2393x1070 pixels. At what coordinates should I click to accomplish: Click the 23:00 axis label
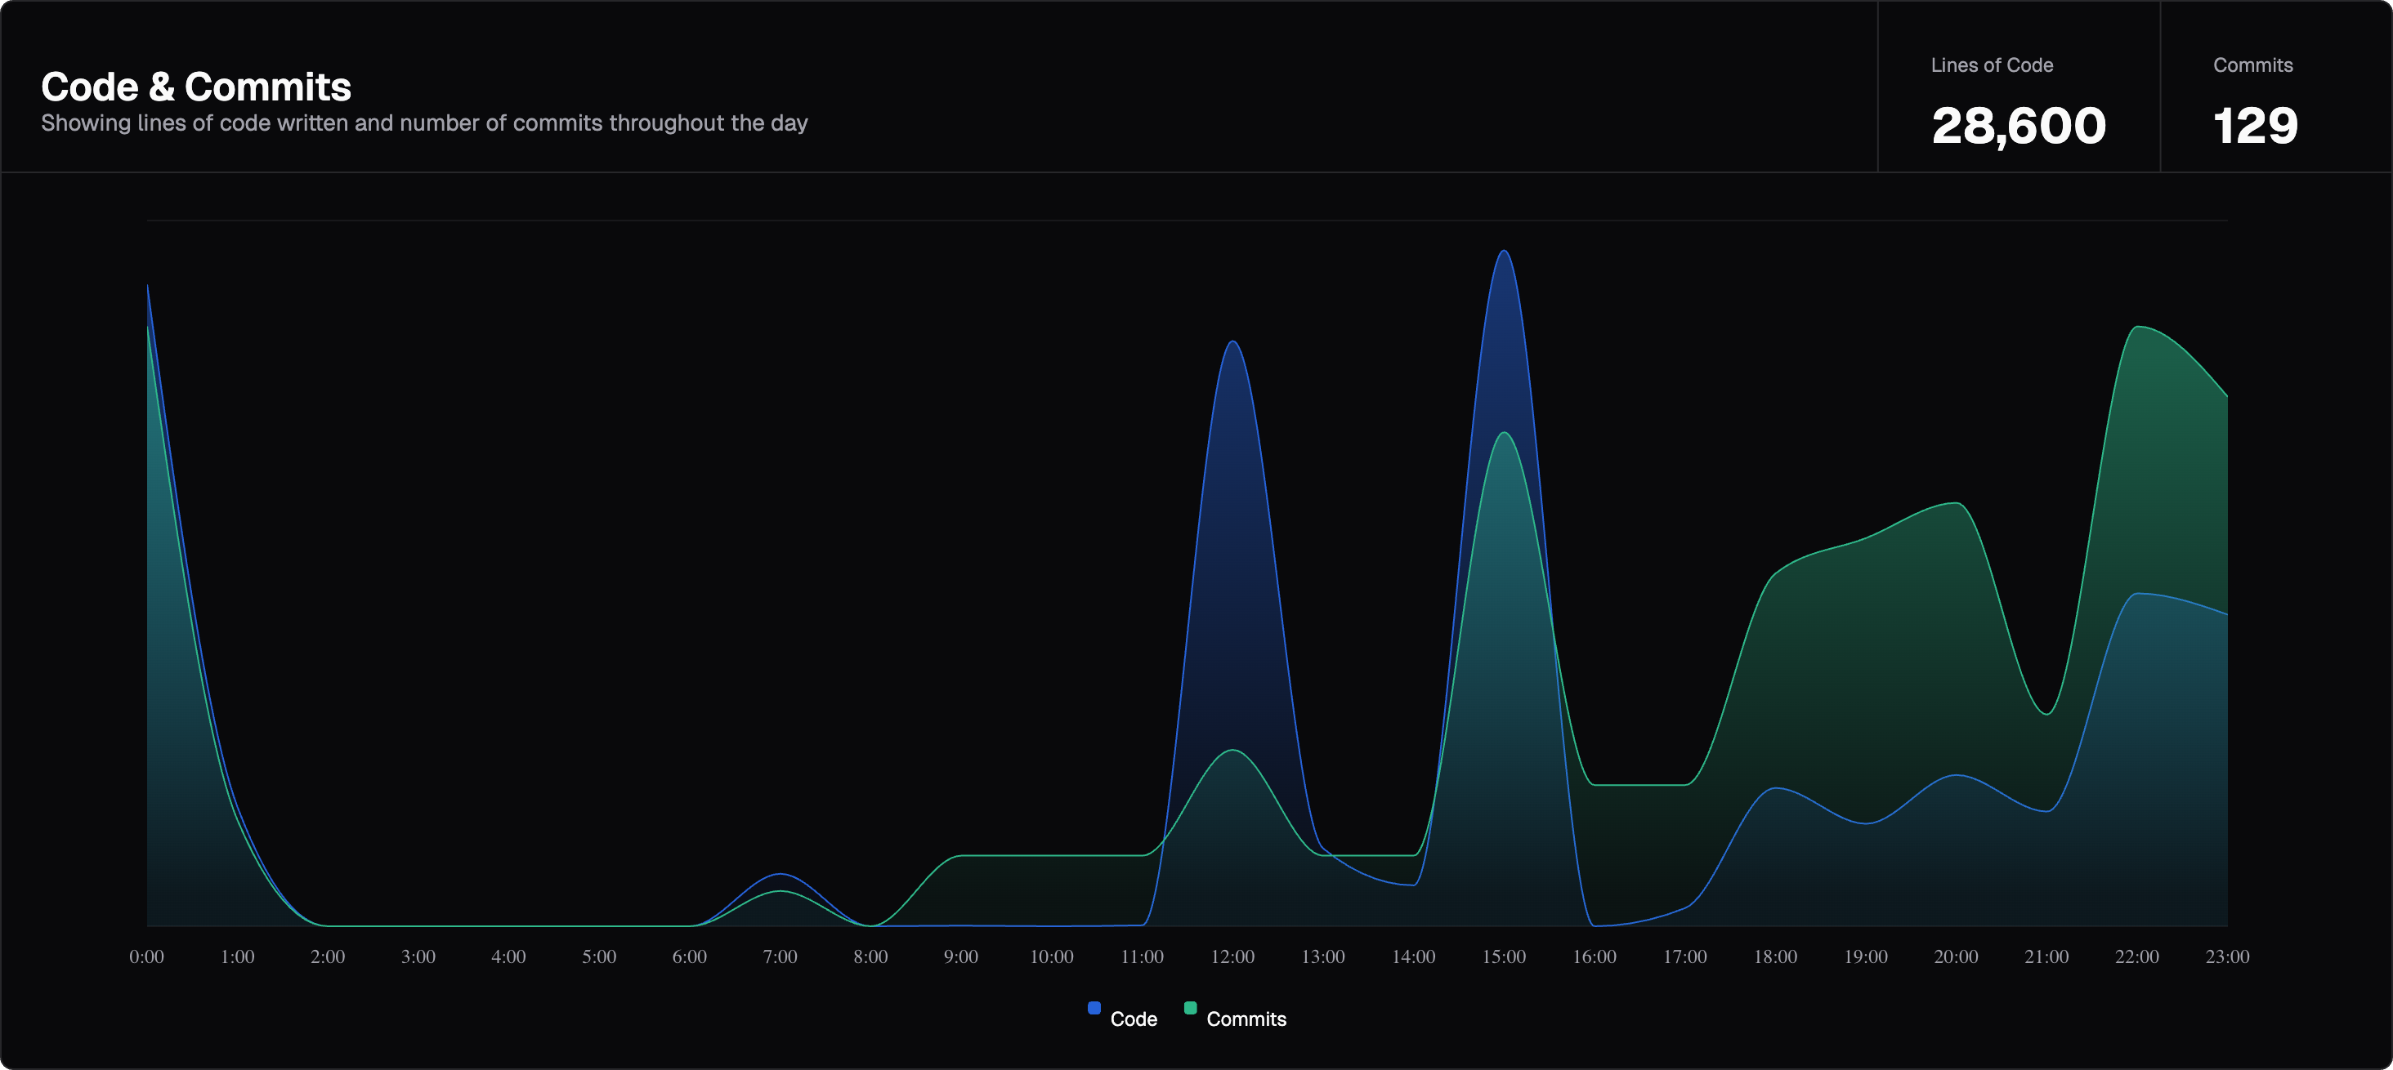pyautogui.click(x=2227, y=956)
